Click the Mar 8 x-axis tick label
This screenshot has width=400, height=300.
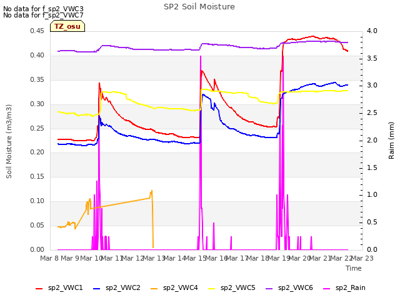[x=49, y=258]
